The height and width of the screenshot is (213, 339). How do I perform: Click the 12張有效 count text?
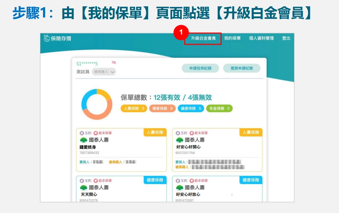167,97
